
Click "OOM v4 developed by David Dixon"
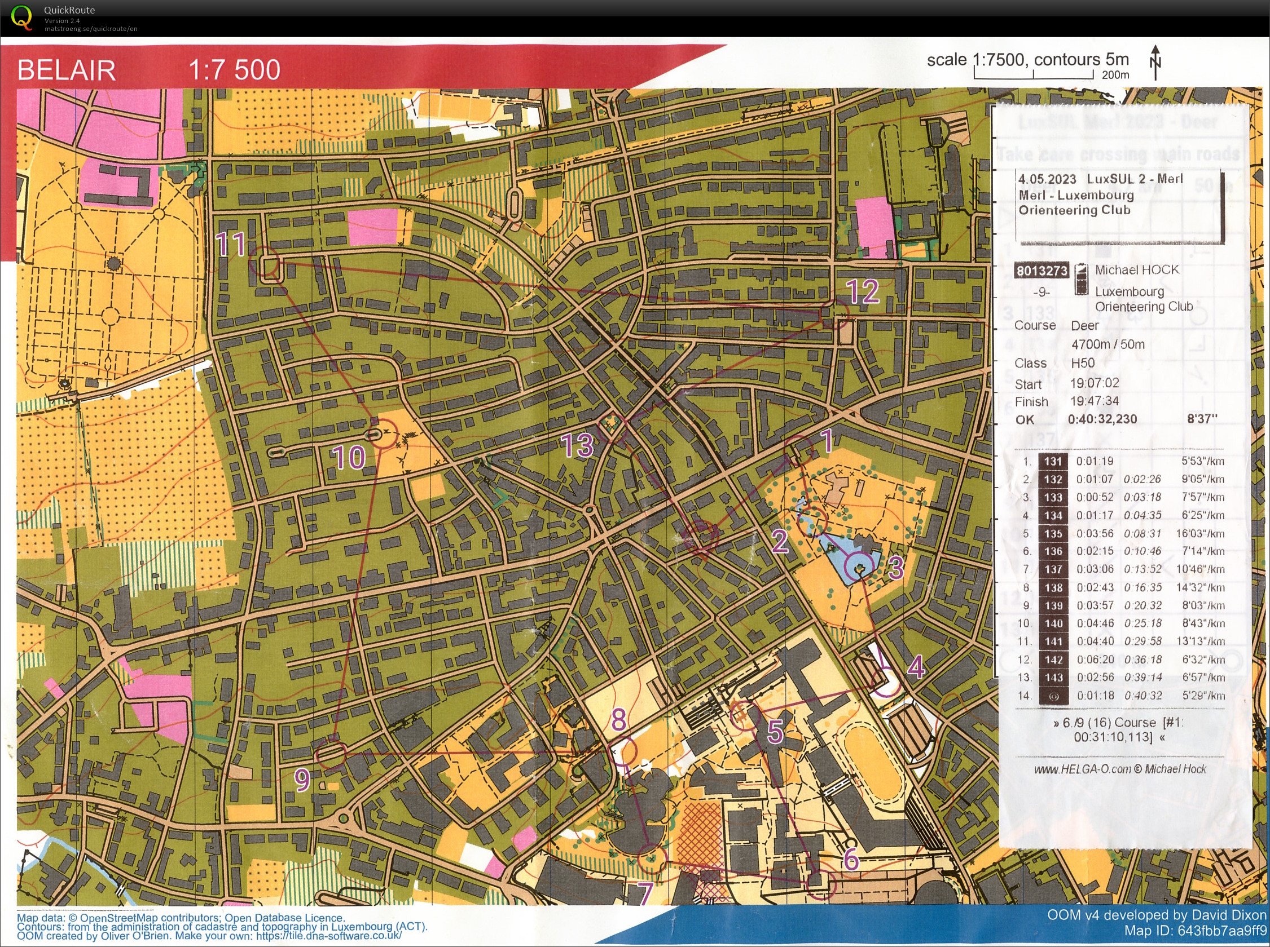coord(1157,915)
